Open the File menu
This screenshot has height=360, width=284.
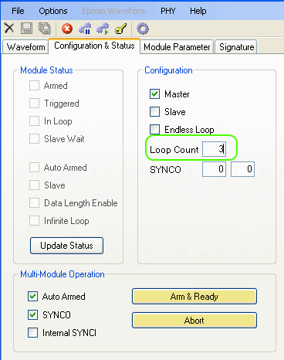(x=18, y=11)
